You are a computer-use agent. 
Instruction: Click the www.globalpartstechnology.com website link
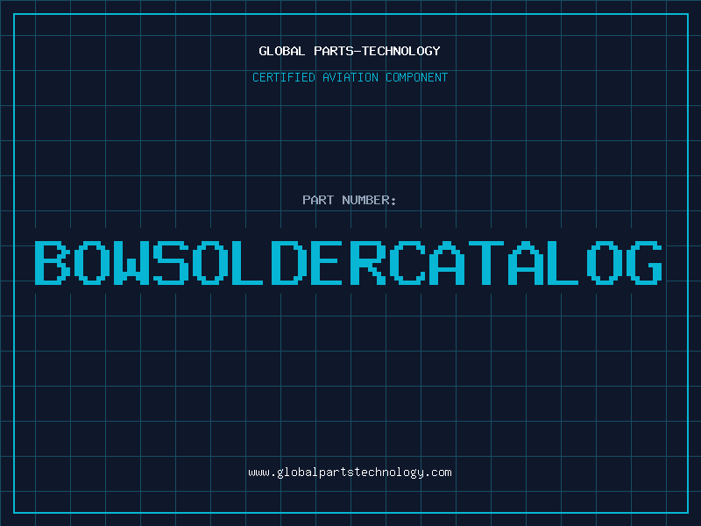[x=350, y=473]
